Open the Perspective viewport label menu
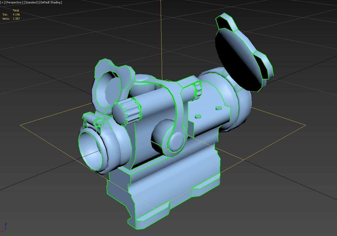Viewport: 337px width, 236px height. tap(14, 2)
